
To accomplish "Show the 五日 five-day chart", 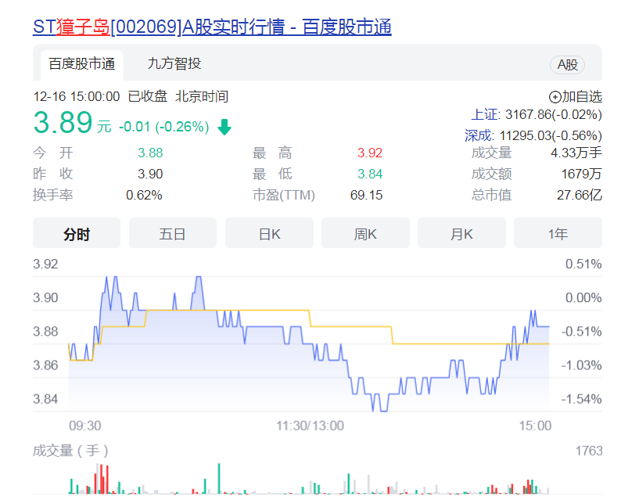I will pyautogui.click(x=173, y=233).
